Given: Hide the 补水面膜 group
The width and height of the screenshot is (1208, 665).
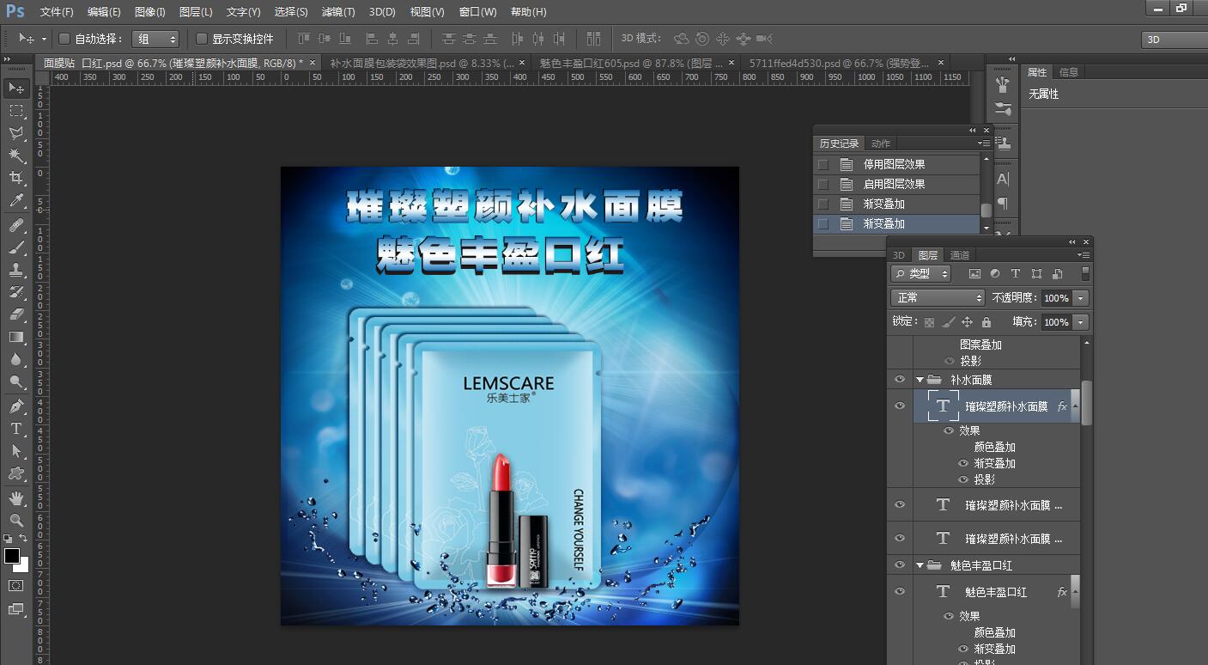Looking at the screenshot, I should 900,379.
